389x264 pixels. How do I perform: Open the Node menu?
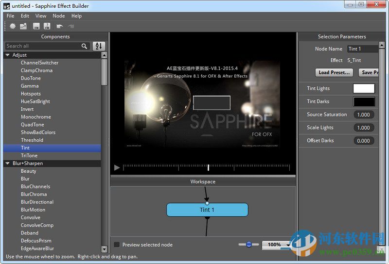tap(58, 16)
